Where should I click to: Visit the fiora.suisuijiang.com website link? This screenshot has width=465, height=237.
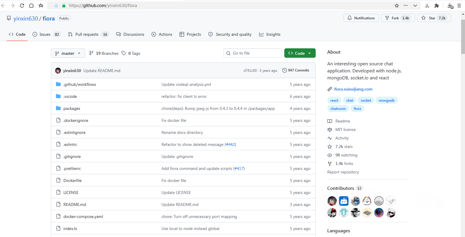coord(353,89)
